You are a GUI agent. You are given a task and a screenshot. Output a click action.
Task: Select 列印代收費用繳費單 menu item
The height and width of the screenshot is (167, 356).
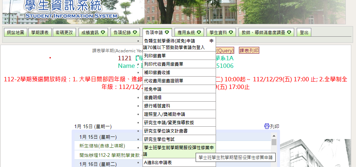point(179,64)
